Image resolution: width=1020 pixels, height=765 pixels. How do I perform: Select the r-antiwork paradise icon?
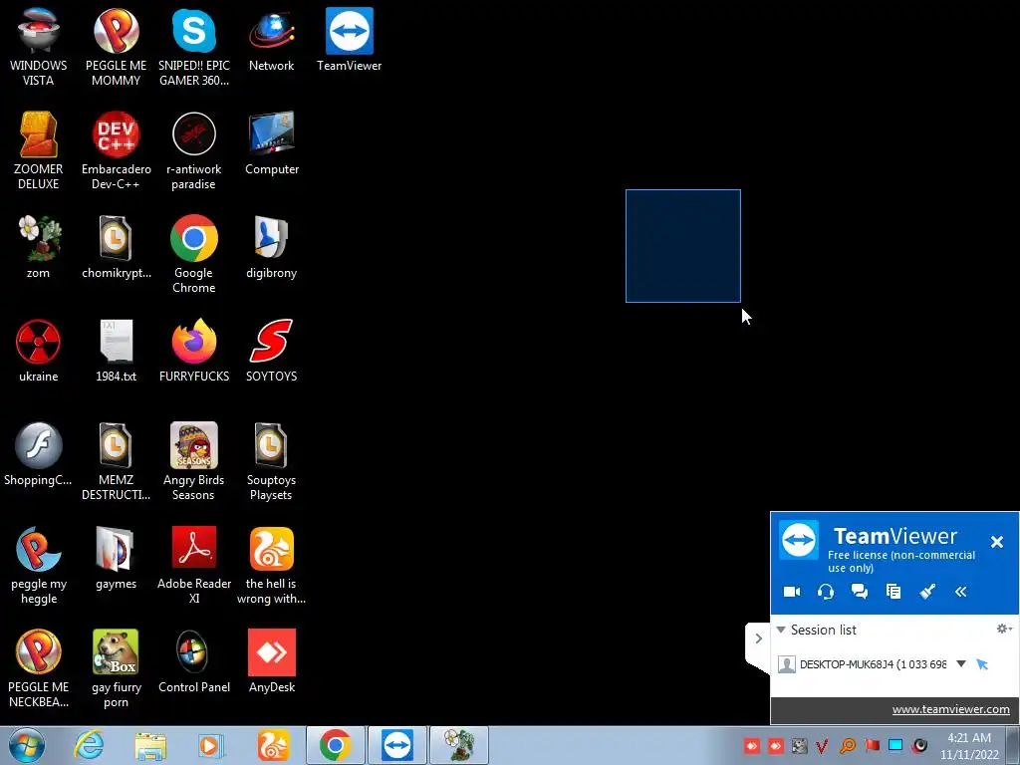click(194, 150)
